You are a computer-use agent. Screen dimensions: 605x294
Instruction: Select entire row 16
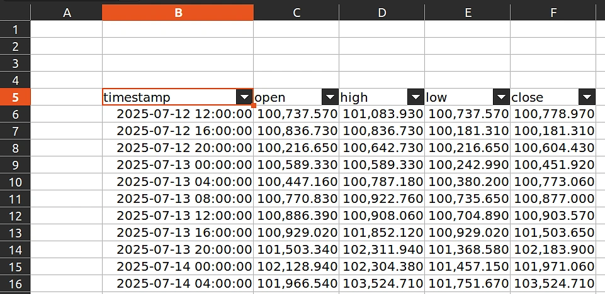click(16, 284)
